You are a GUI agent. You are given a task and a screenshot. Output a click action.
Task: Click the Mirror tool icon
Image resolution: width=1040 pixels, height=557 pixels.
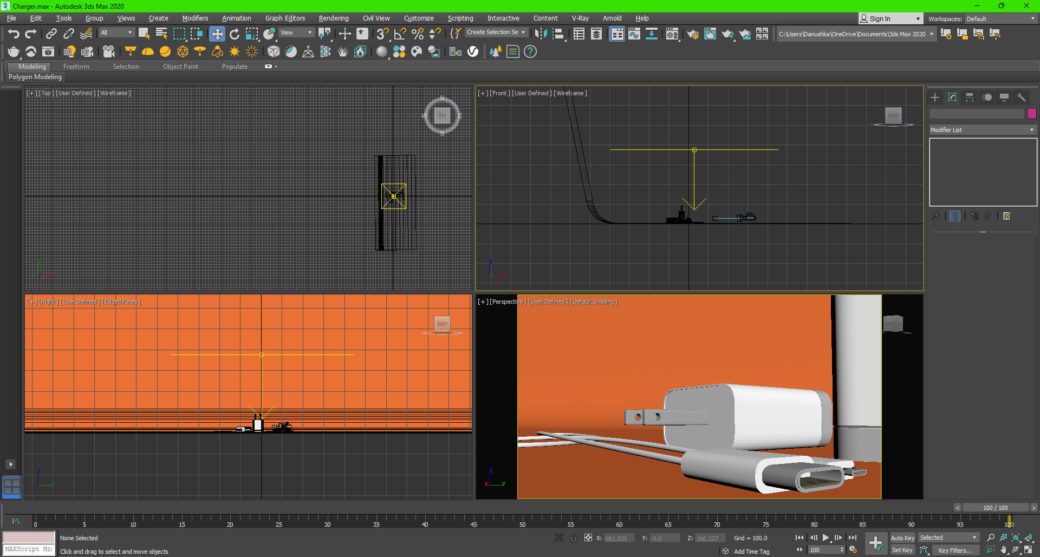[x=541, y=34]
